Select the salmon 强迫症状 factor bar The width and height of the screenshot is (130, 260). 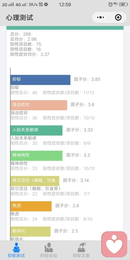point(39,105)
